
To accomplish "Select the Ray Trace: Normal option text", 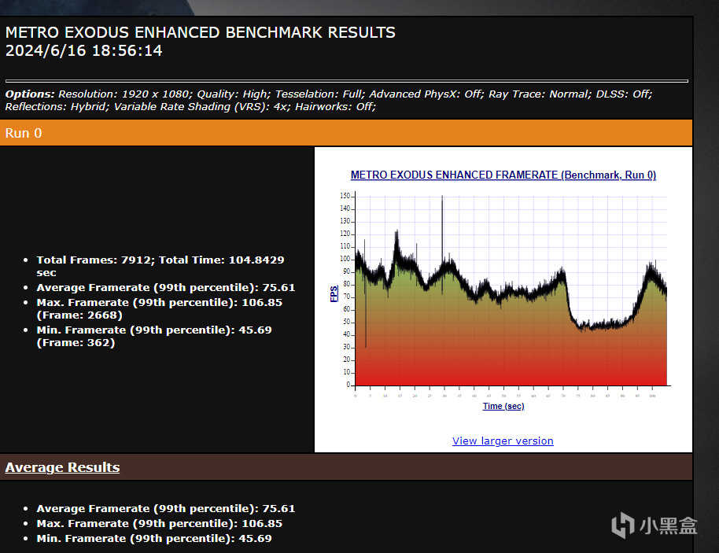I will pos(540,94).
